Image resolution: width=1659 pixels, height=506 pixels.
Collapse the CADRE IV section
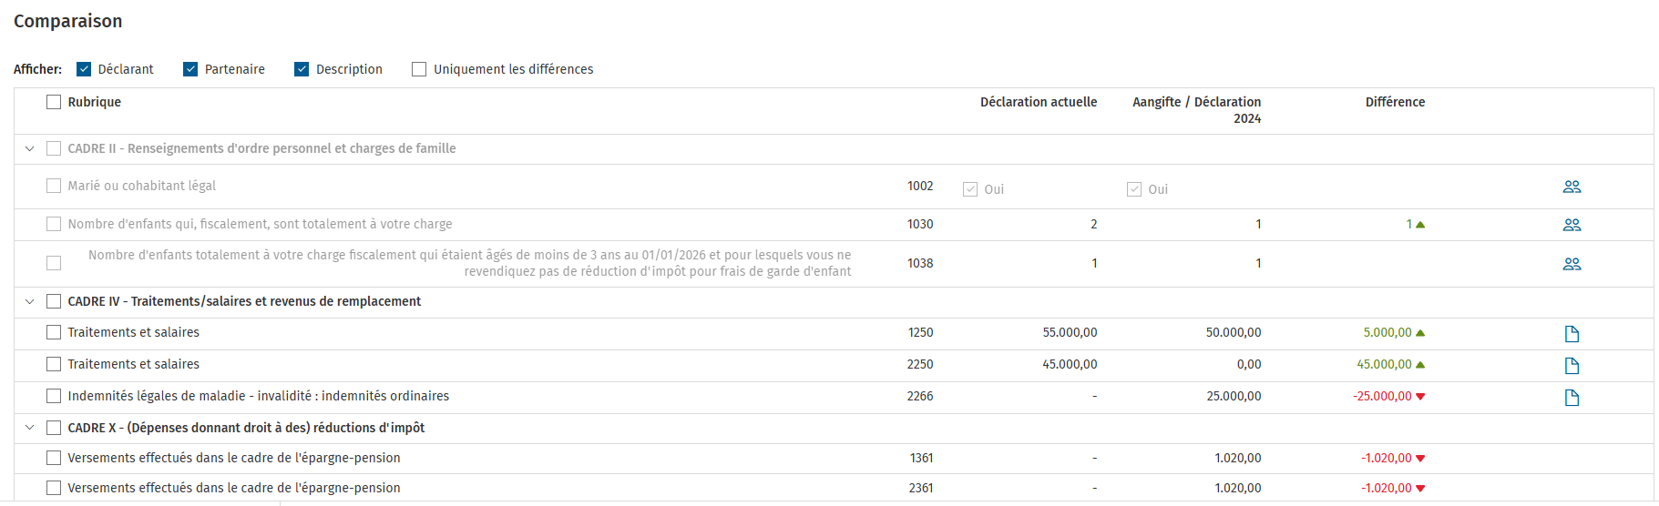click(x=29, y=301)
